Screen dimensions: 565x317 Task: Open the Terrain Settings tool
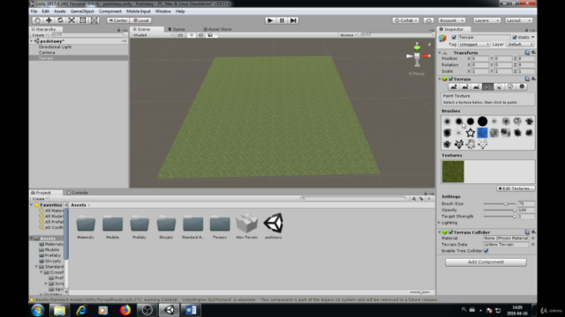pyautogui.click(x=522, y=86)
